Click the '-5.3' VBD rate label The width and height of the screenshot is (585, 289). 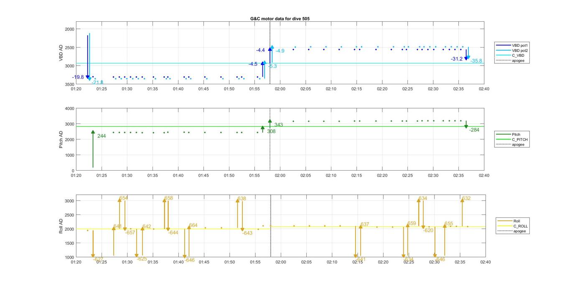click(x=272, y=66)
